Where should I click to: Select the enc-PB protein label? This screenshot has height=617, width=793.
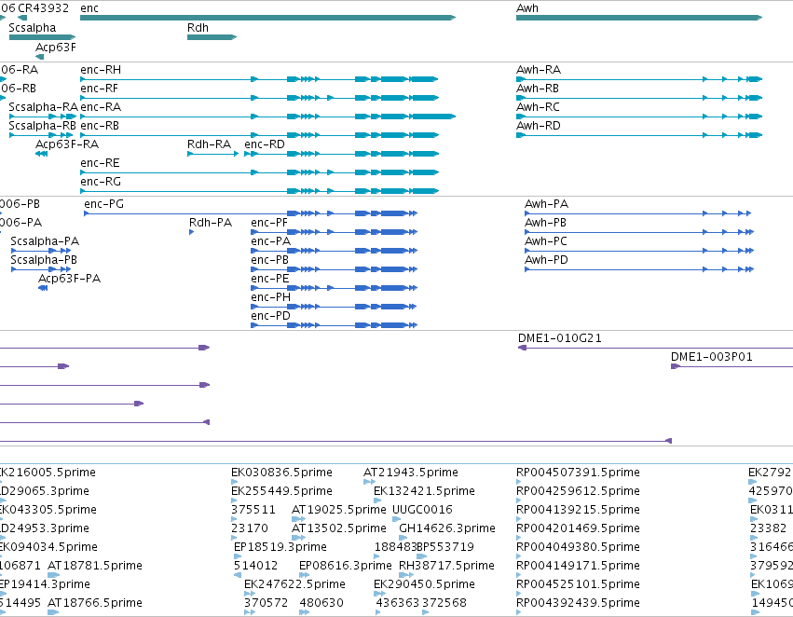tap(269, 260)
